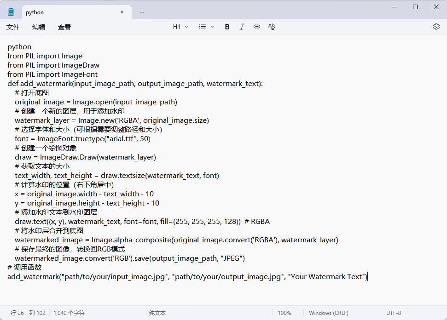Click Windows (CRLF) line ending indicator
Viewport: 447px width, 320px height.
[328, 313]
